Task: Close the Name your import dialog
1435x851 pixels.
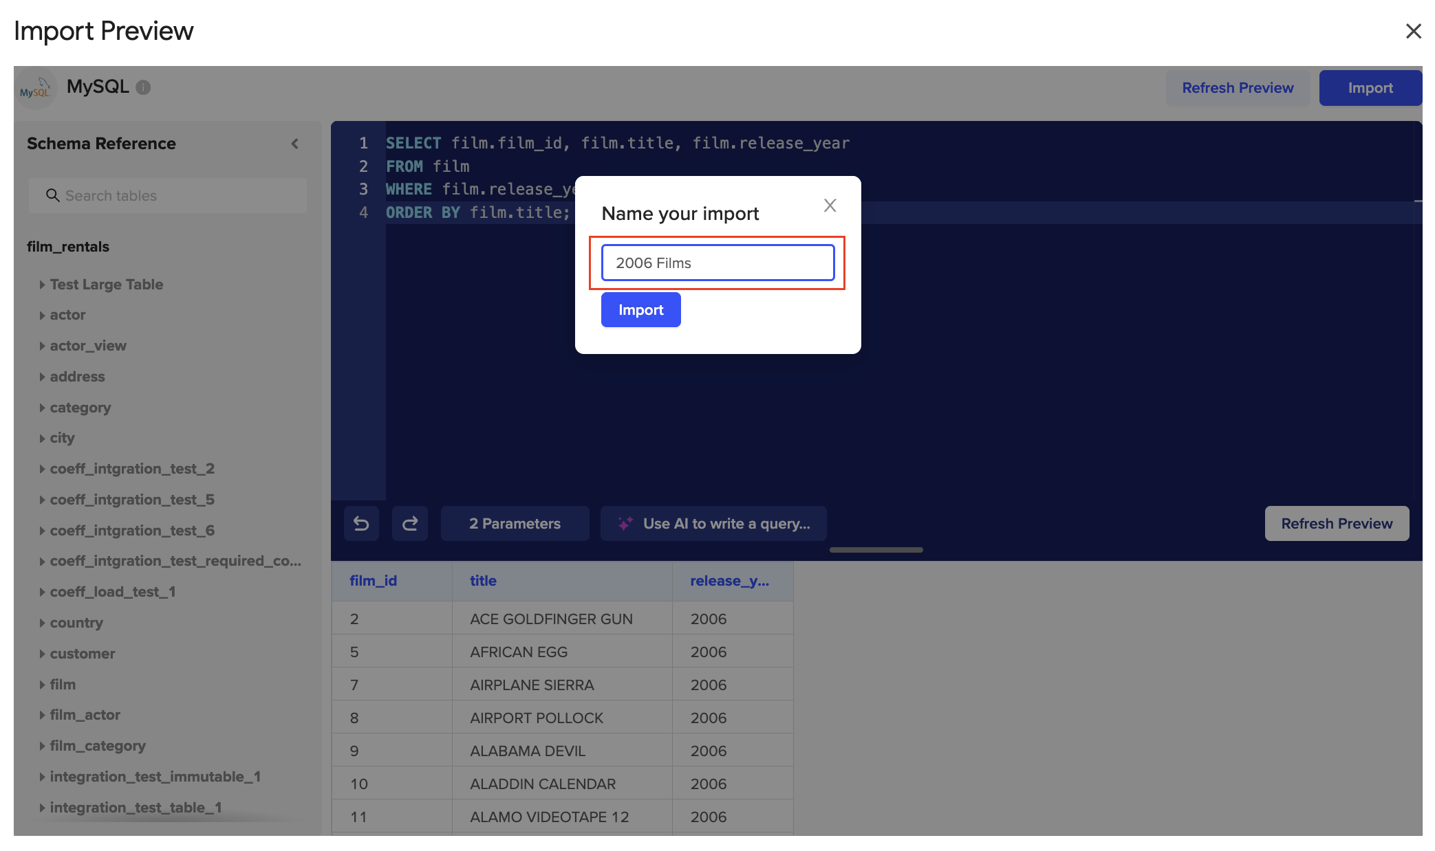Action: pos(830,206)
